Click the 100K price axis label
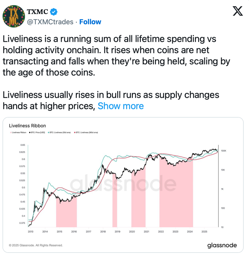Viewport: 249px width, 257px height. click(x=224, y=151)
